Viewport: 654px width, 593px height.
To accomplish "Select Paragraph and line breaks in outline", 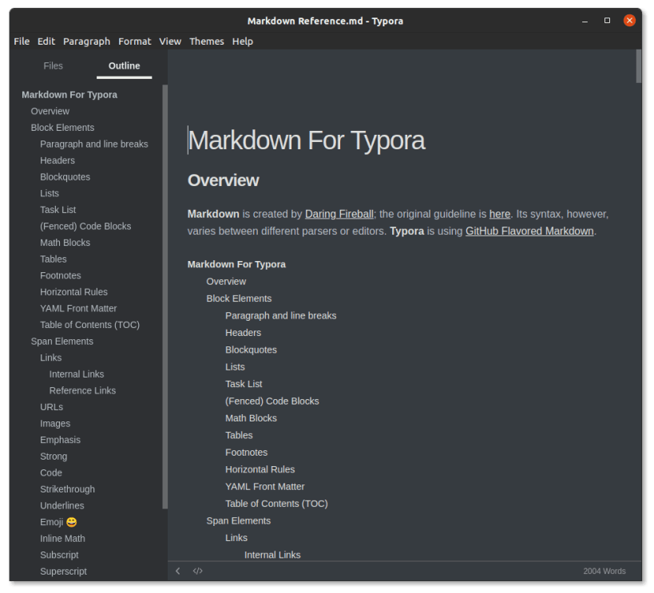I will 94,144.
